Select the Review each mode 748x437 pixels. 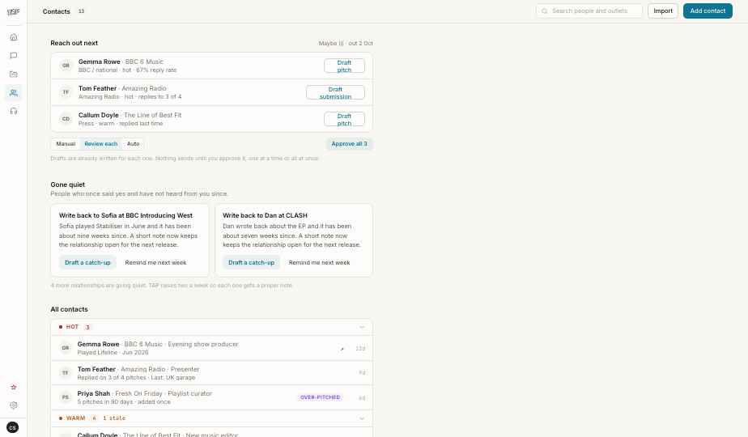100,143
